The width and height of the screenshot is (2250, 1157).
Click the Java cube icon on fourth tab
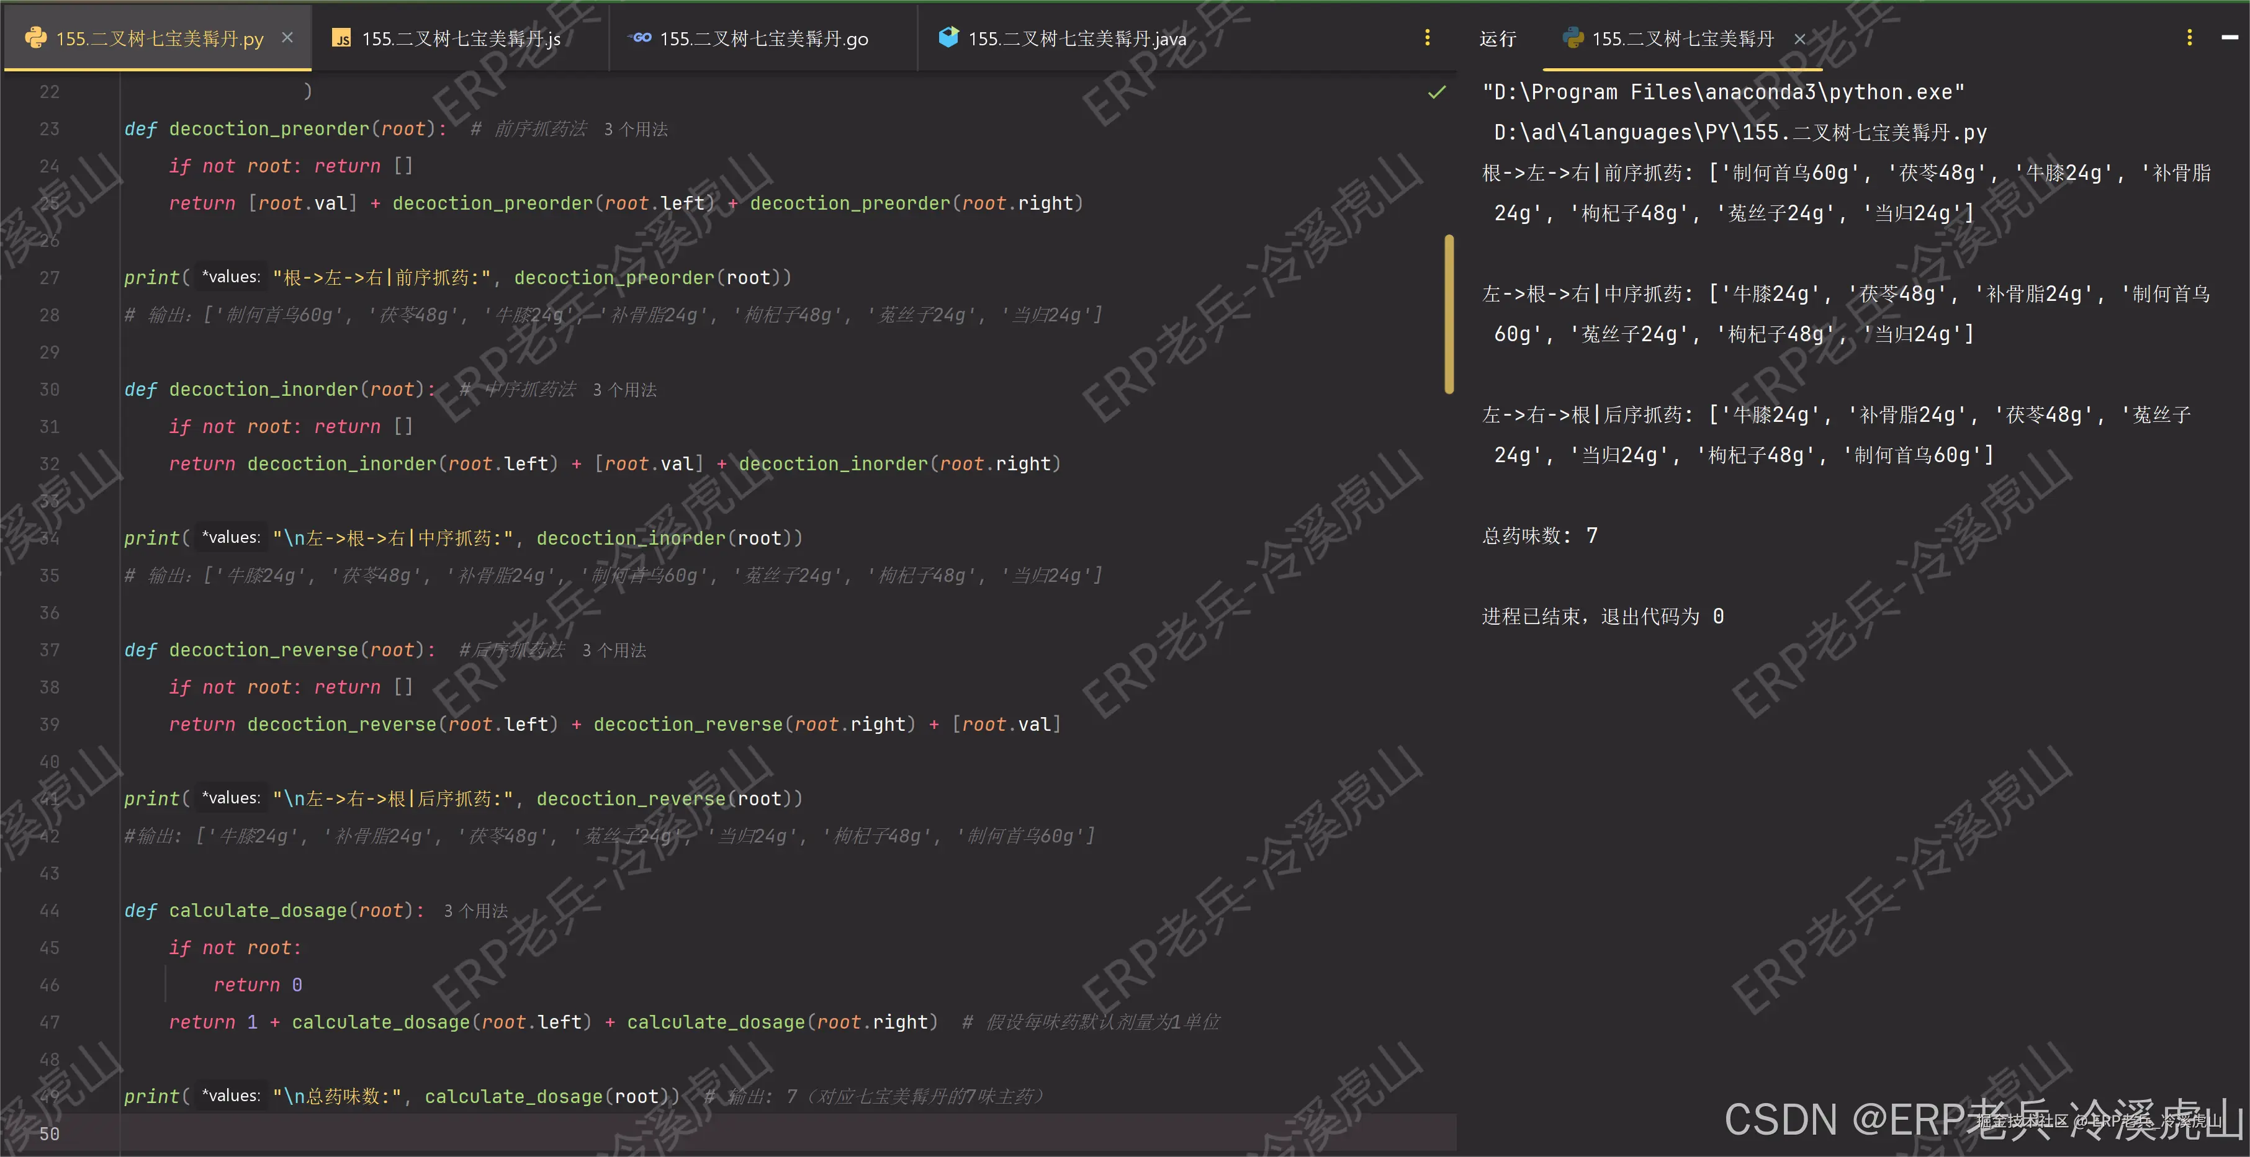(x=948, y=38)
